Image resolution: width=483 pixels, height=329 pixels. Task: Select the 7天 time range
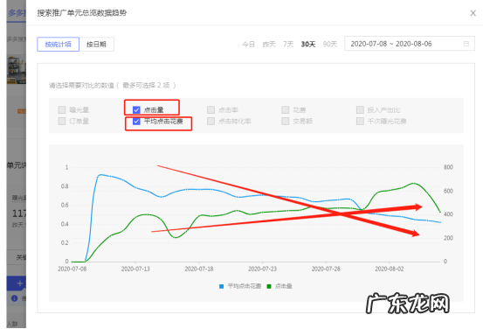(x=288, y=44)
